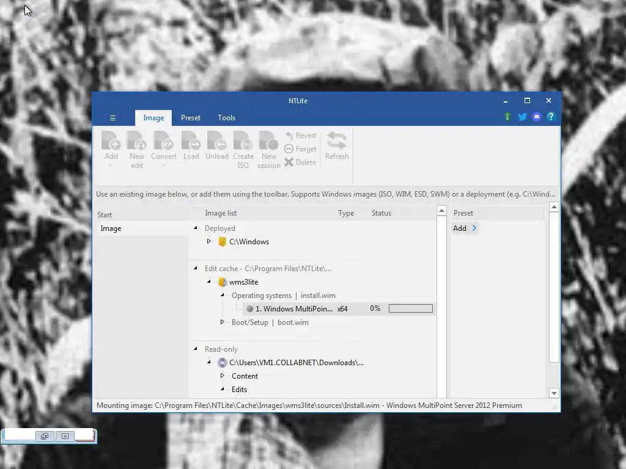Expand the Boot/Setup boot.wim node
626x469 pixels.
223,322
